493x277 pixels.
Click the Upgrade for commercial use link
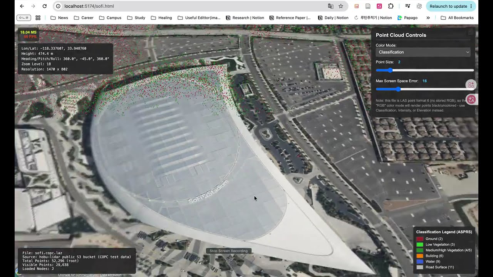click(78, 275)
